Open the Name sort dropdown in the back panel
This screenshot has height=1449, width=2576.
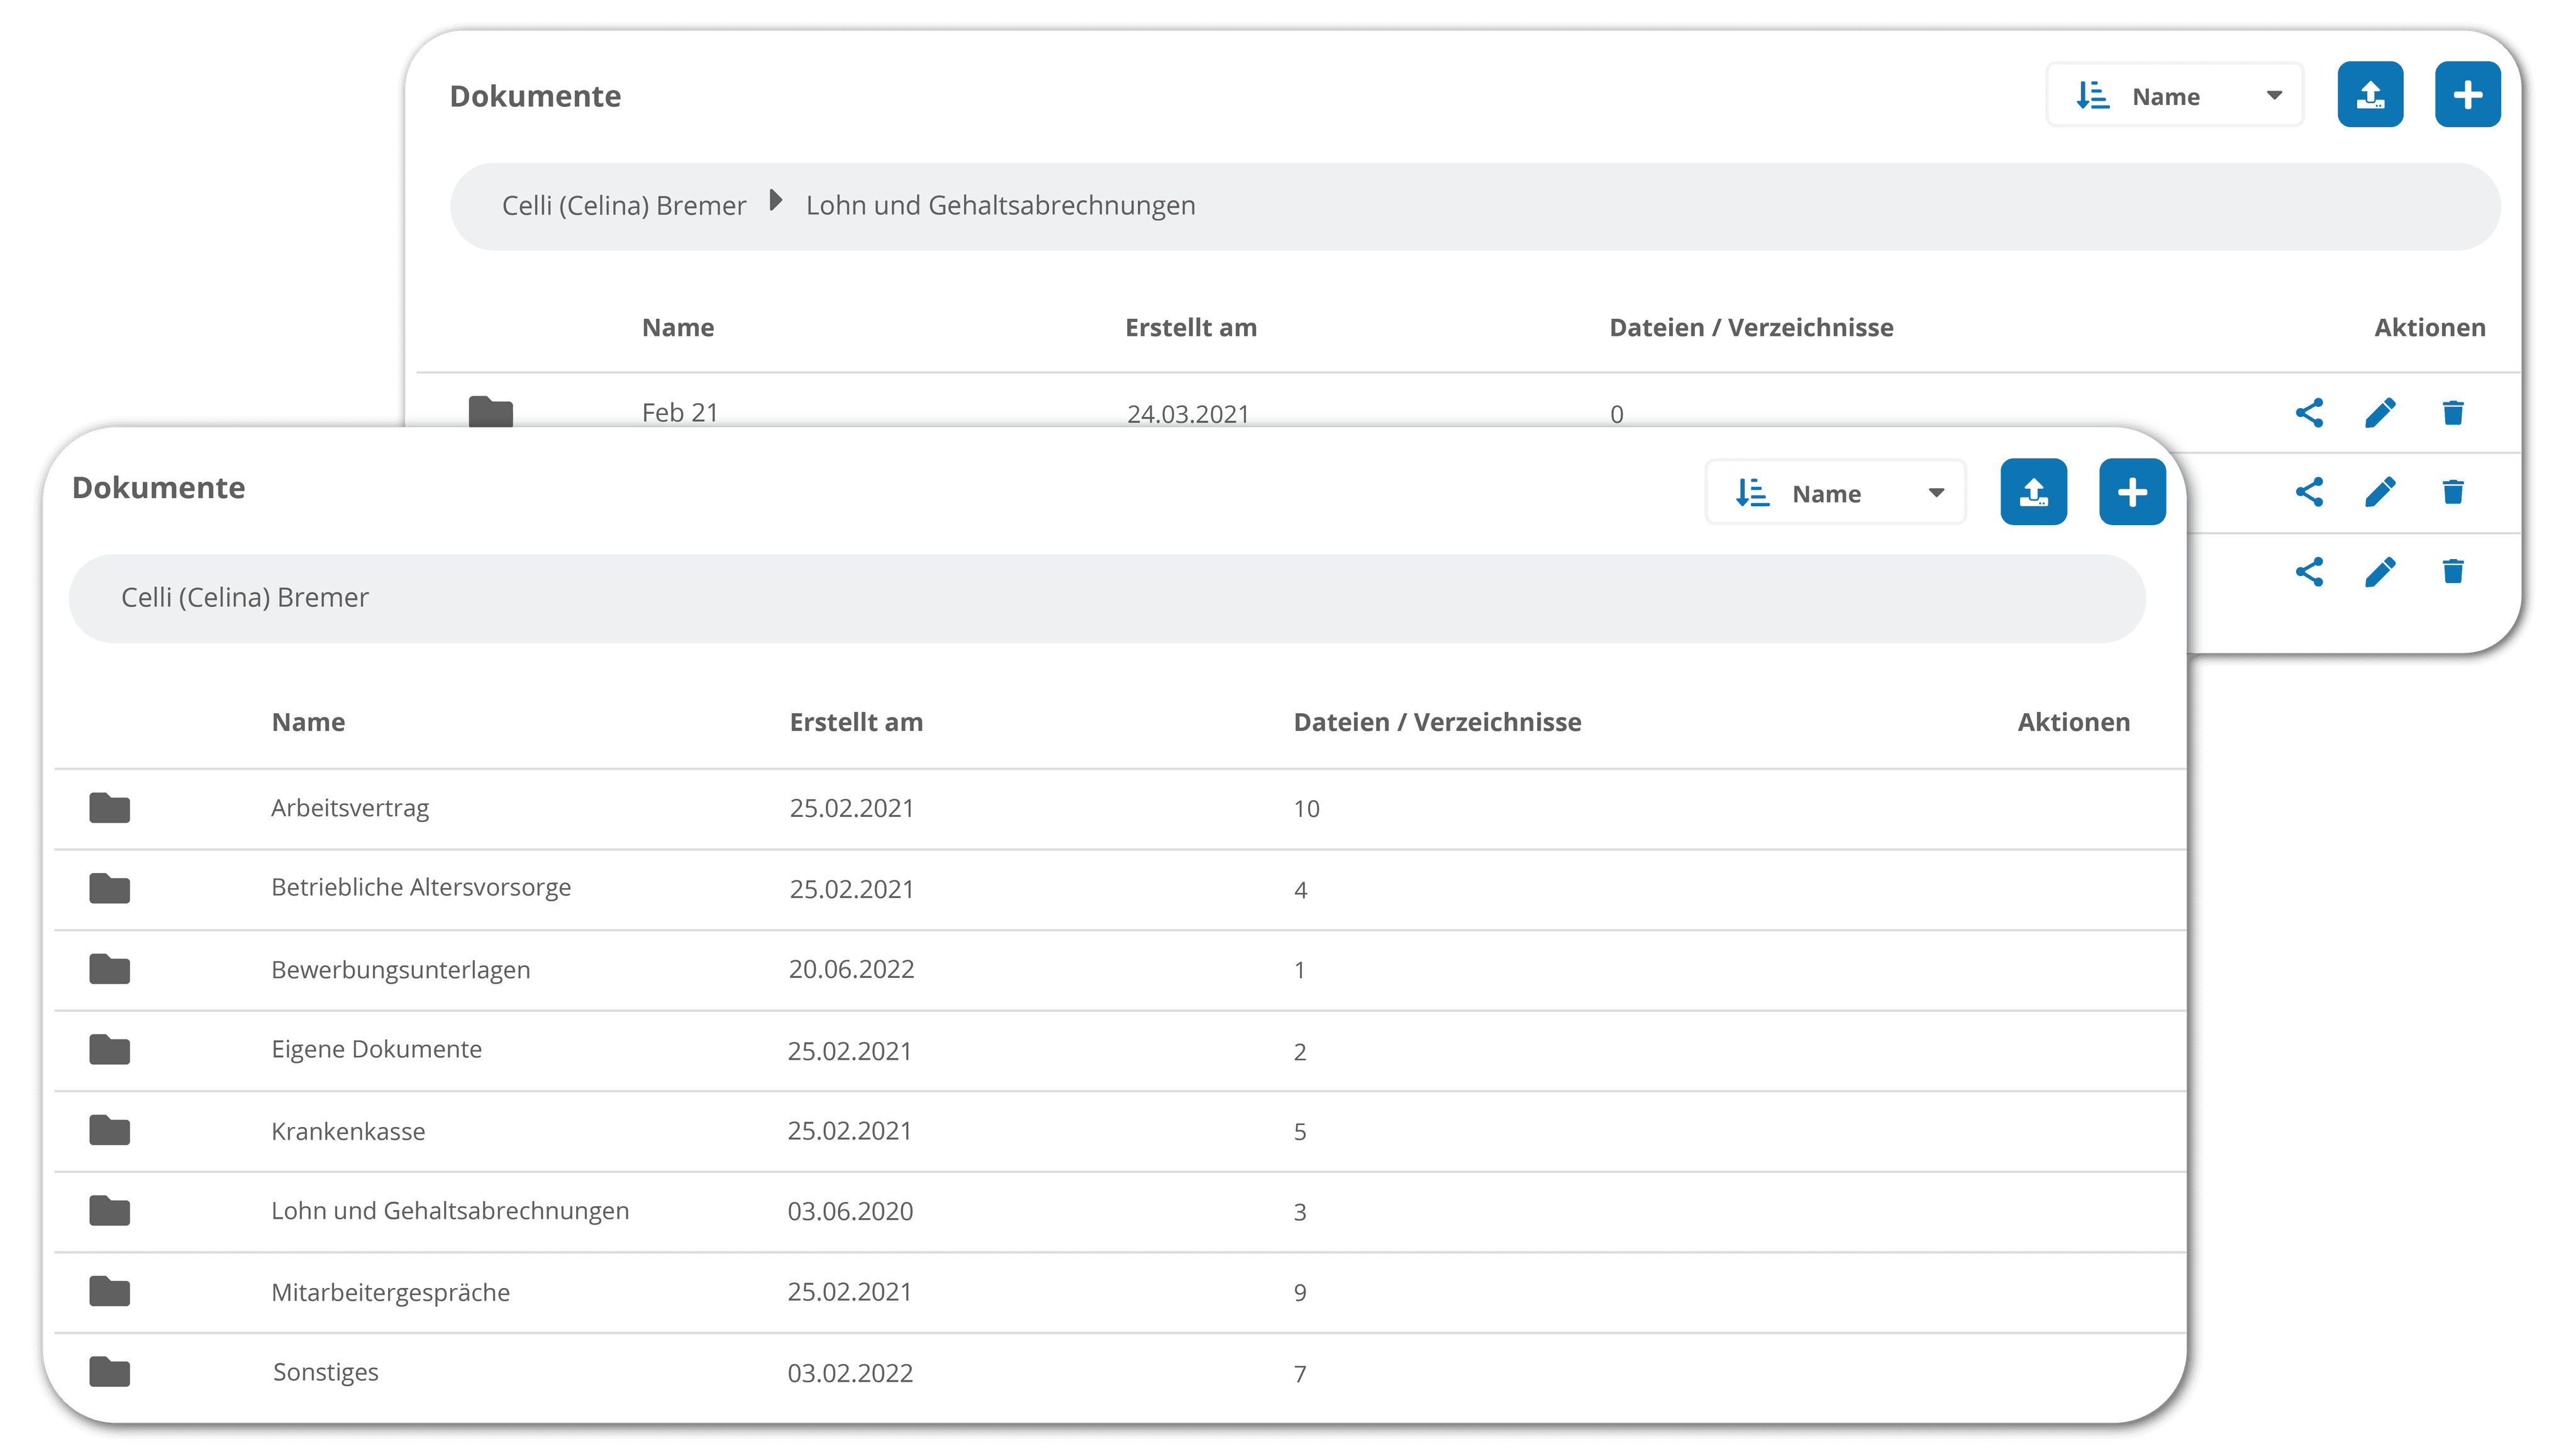click(x=2174, y=96)
